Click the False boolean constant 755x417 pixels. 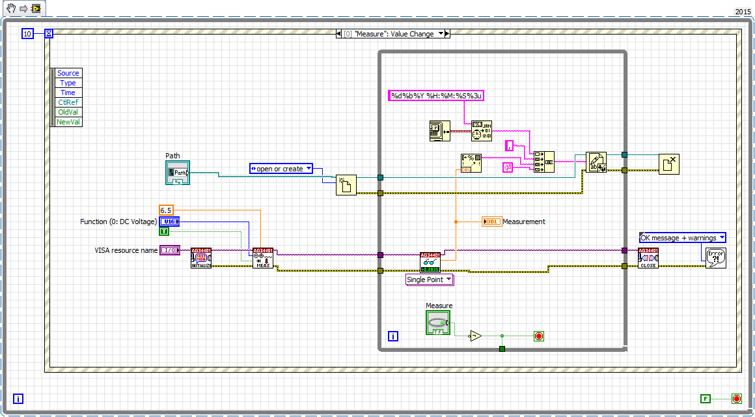tap(706, 399)
